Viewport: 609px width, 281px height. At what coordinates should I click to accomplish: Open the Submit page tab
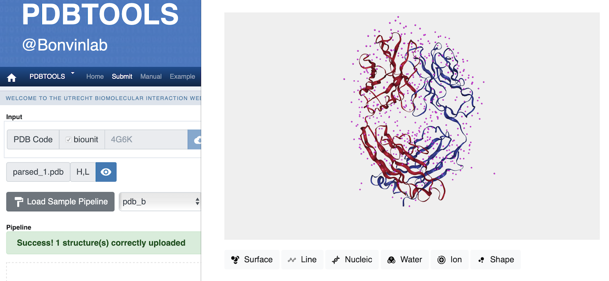click(122, 77)
